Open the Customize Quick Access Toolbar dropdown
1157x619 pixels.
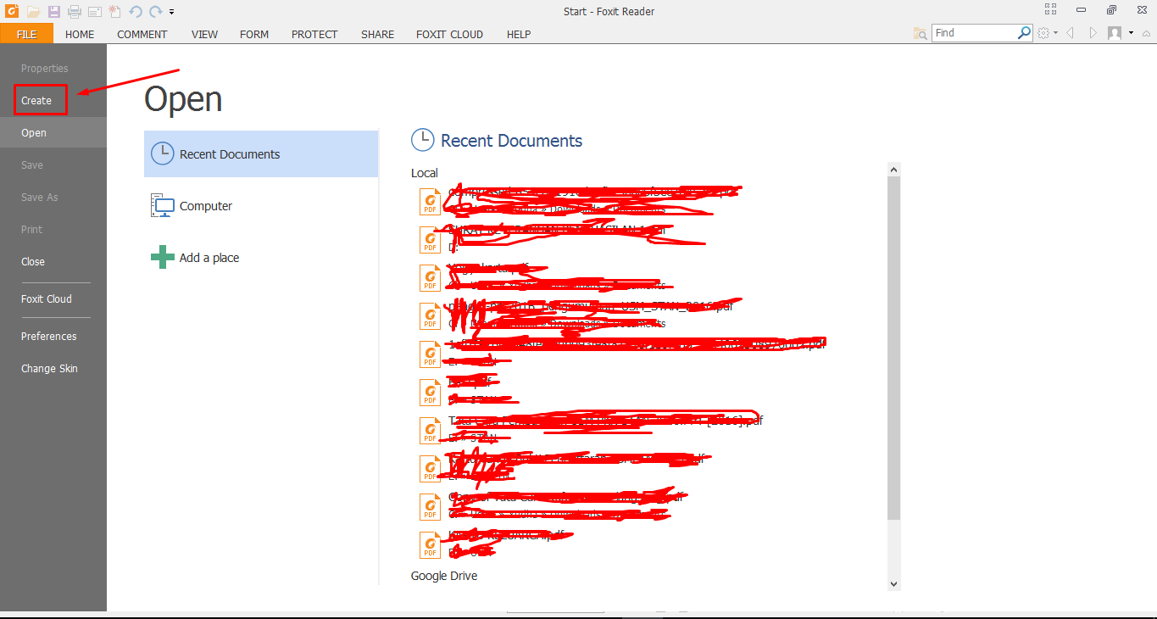coord(172,12)
